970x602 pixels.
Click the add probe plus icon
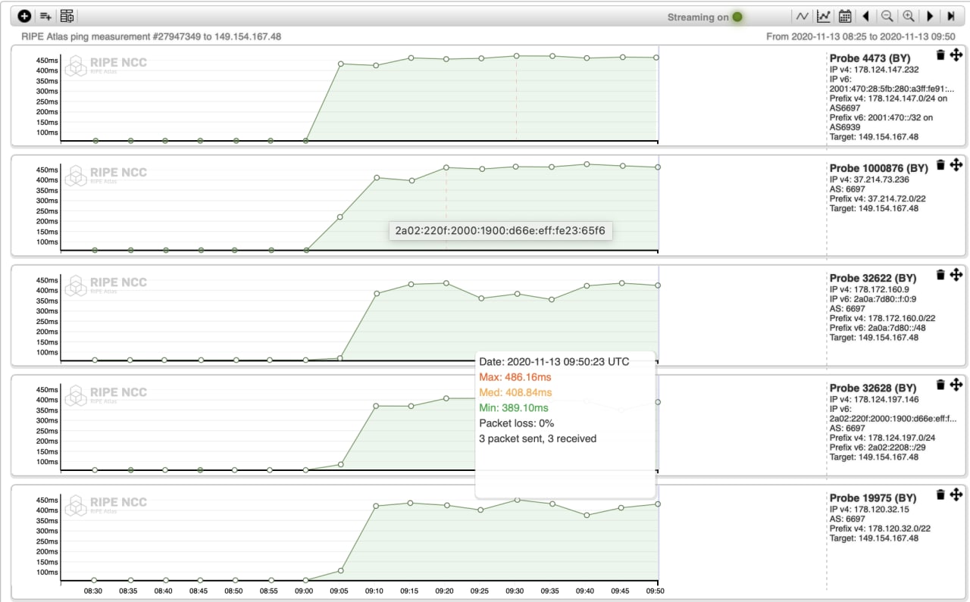coord(24,16)
